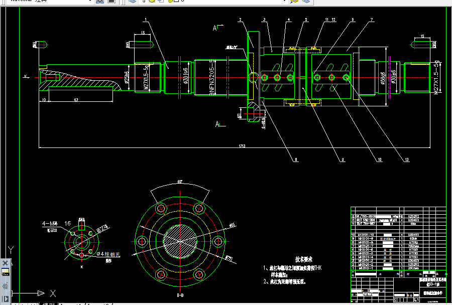This screenshot has width=452, height=305.
Task: Click the B-B section view label
Action: [x=180, y=295]
